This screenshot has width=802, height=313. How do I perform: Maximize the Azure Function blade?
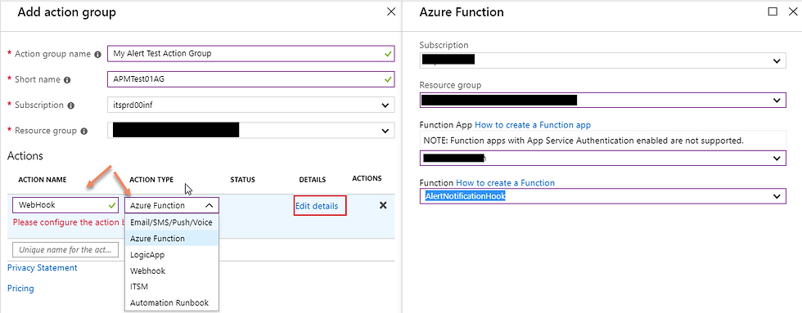pyautogui.click(x=773, y=11)
